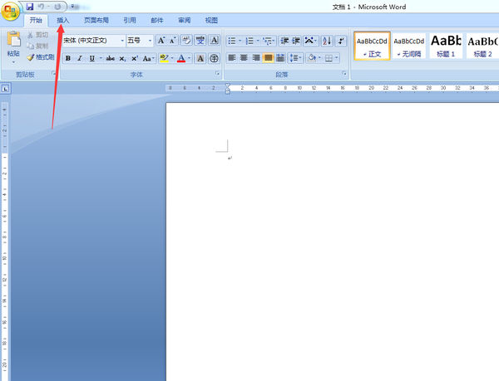Apply multilevel list
The image size is (499, 381).
pos(269,41)
